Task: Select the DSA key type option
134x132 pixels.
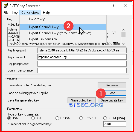Action: coord(33,118)
